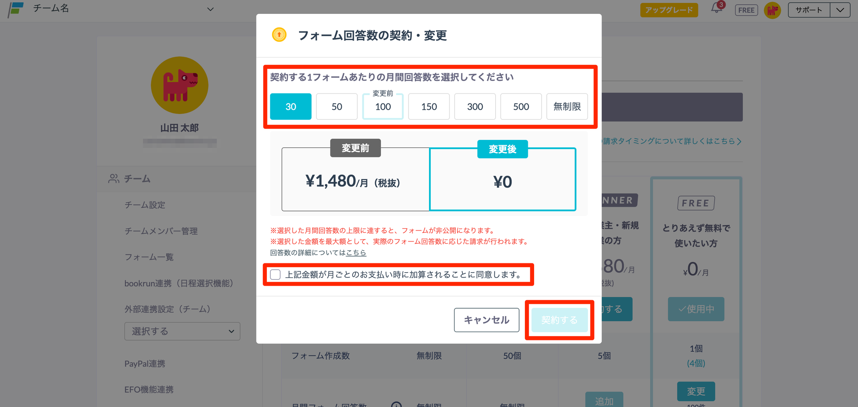
Task: Open the 選択する dropdown in sidebar
Action: 182,331
